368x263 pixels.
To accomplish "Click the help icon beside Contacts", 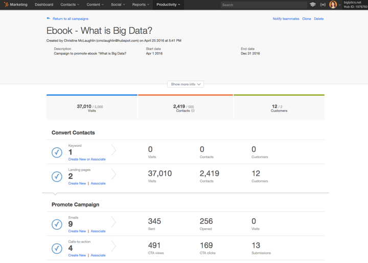I will 193,111.
